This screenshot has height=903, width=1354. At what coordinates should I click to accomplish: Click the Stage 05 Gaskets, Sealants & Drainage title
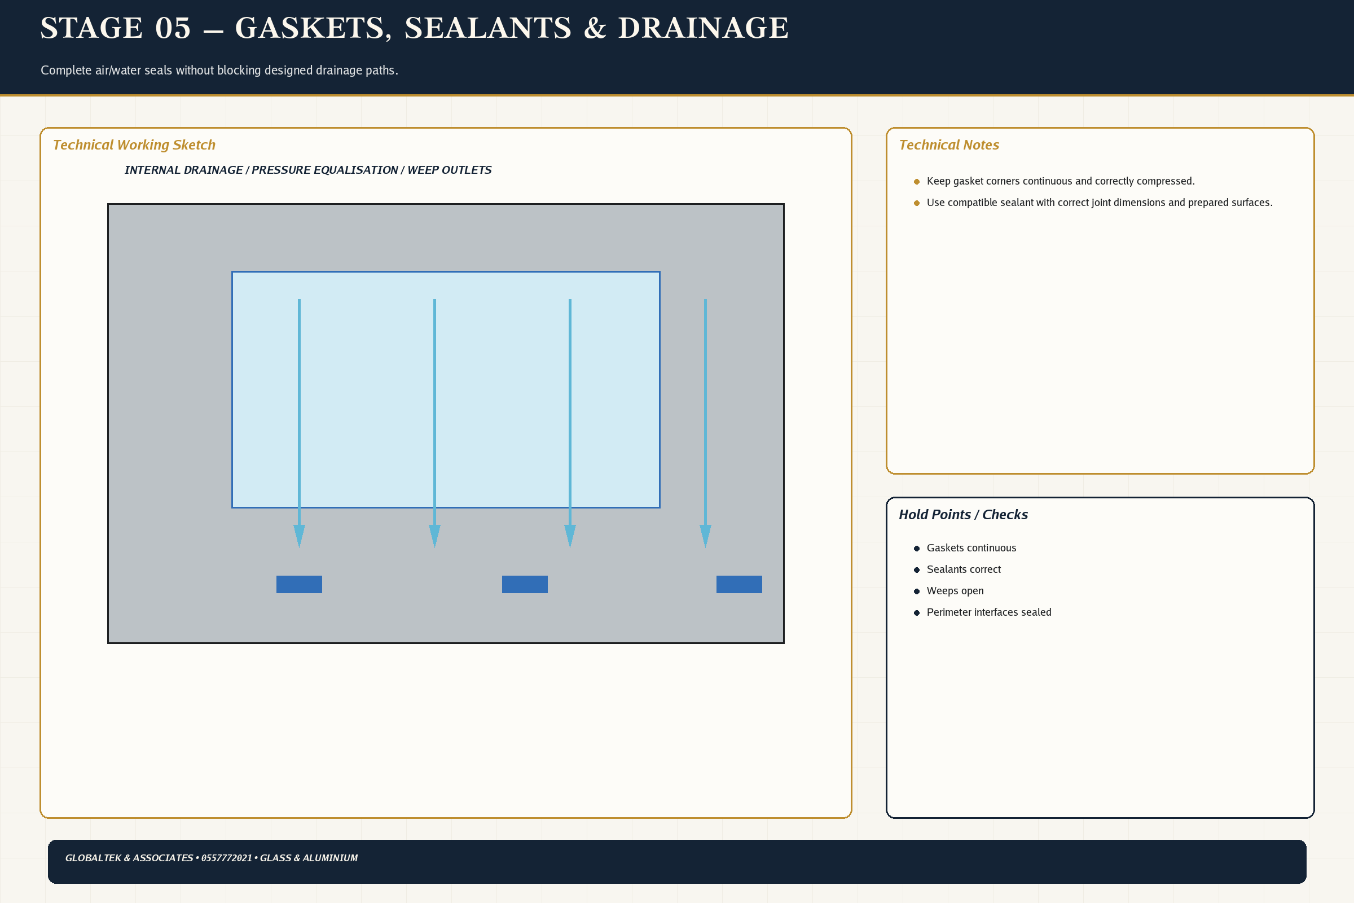coord(415,28)
